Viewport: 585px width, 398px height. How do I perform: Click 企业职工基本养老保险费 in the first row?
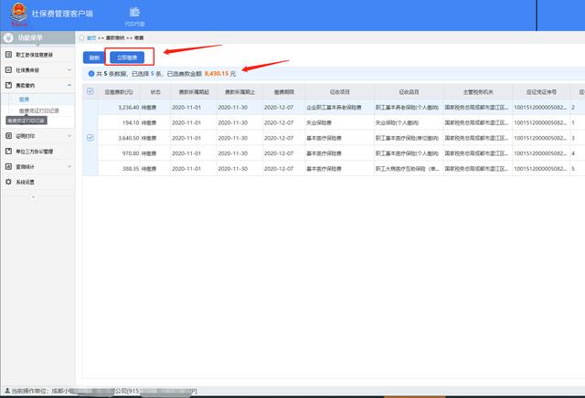coord(334,108)
